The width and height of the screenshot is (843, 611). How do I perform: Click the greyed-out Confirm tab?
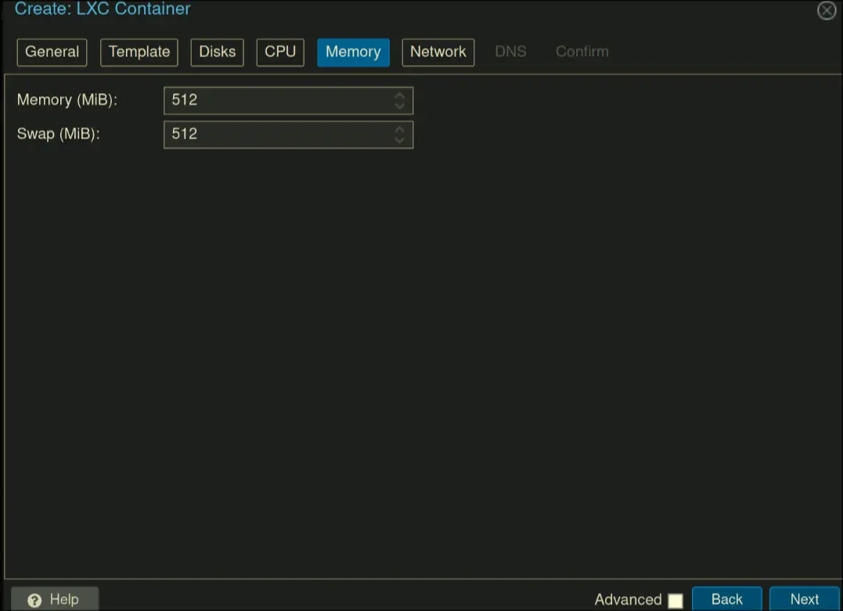tap(582, 52)
